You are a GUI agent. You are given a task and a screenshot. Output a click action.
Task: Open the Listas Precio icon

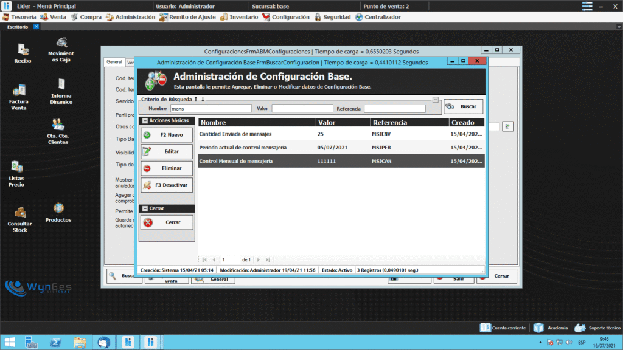click(x=16, y=172)
